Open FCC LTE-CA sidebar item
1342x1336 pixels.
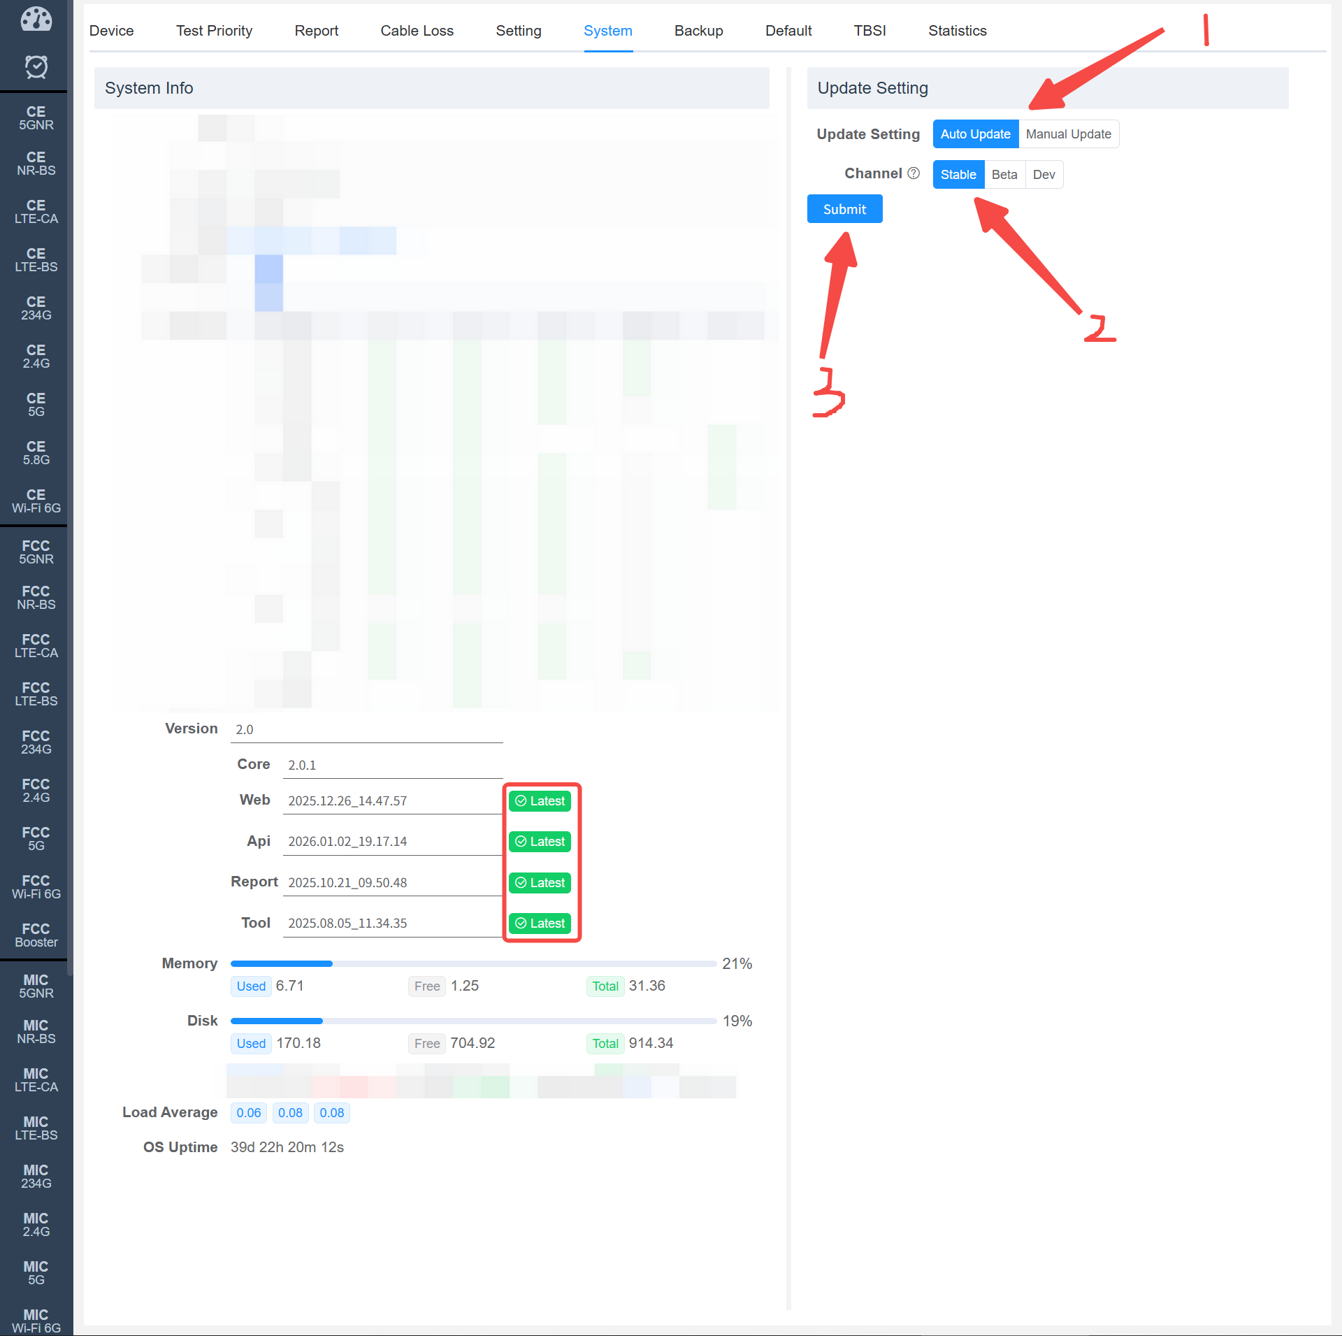(x=36, y=646)
